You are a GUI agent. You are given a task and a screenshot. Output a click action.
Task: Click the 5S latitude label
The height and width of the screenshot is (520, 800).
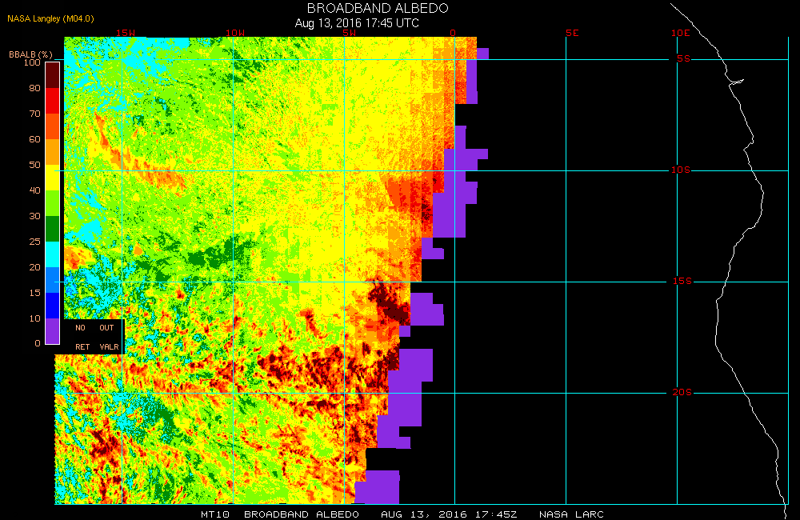684,58
